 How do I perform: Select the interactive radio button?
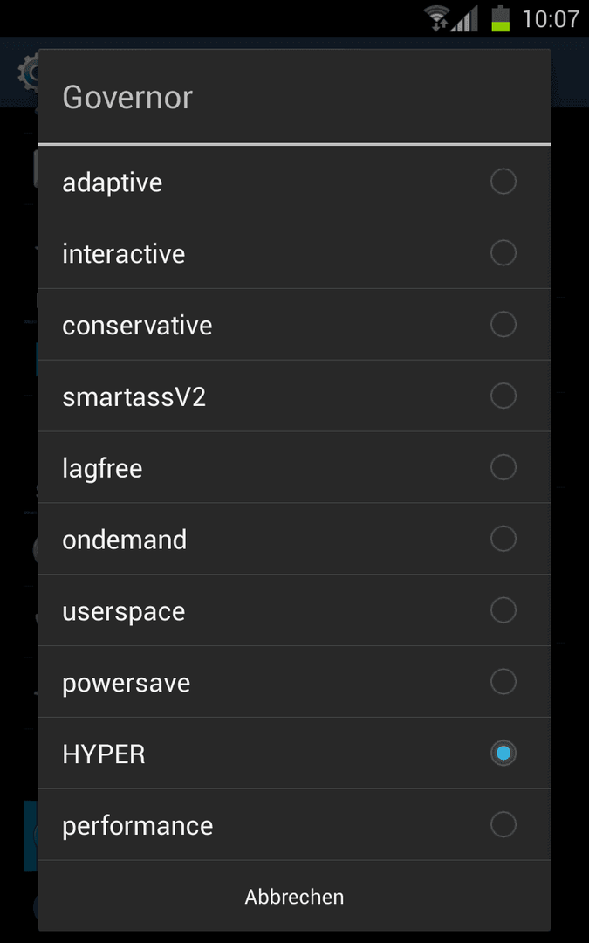click(x=503, y=252)
